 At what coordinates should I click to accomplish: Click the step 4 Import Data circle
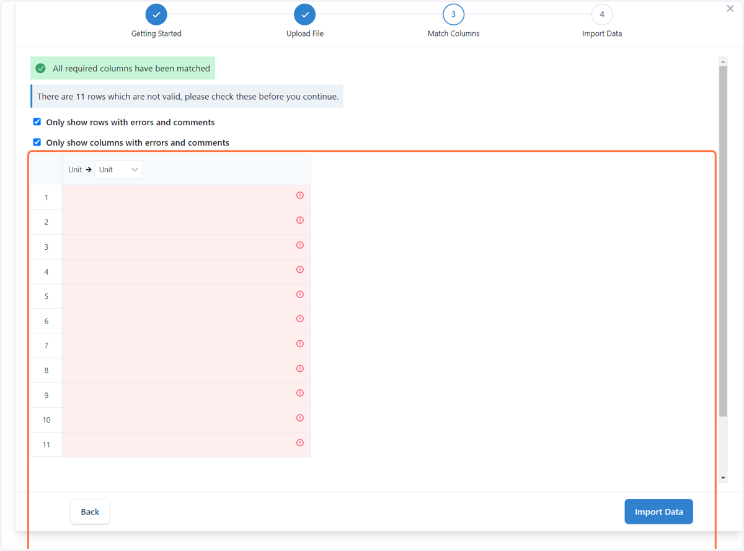[602, 14]
